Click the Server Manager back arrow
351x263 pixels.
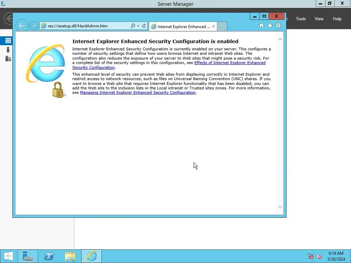(x=8, y=18)
